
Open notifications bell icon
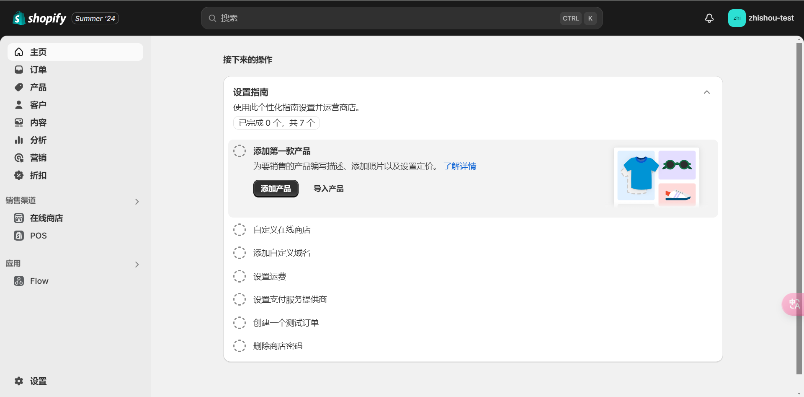709,18
